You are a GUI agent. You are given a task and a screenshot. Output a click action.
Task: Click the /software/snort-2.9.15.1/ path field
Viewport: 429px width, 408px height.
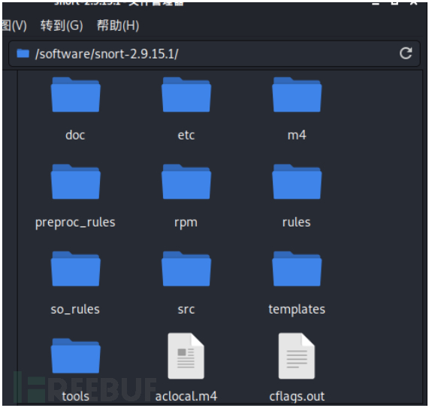pos(214,53)
